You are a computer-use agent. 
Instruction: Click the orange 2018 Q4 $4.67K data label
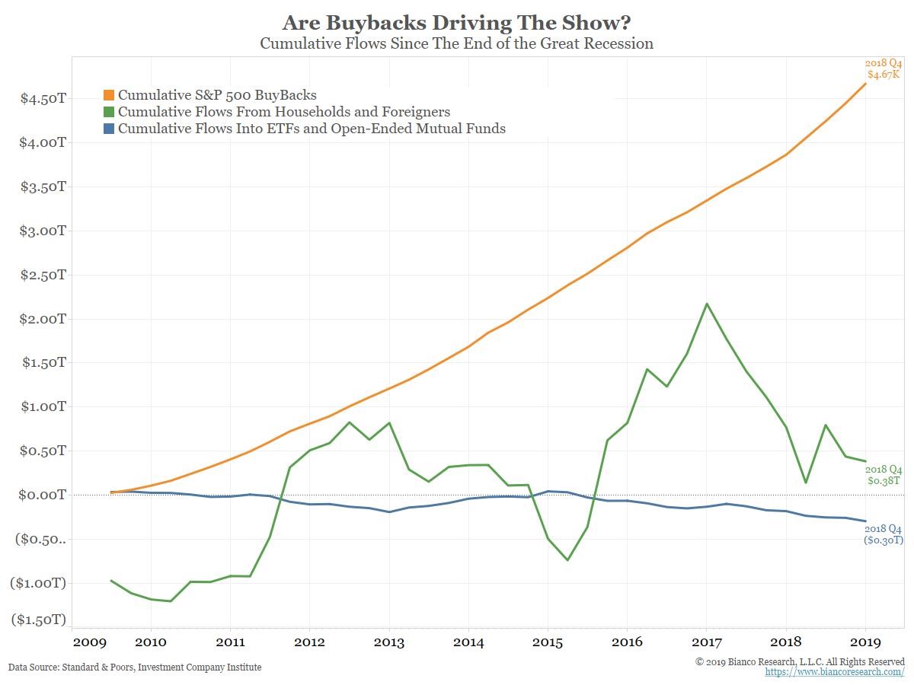[x=884, y=69]
